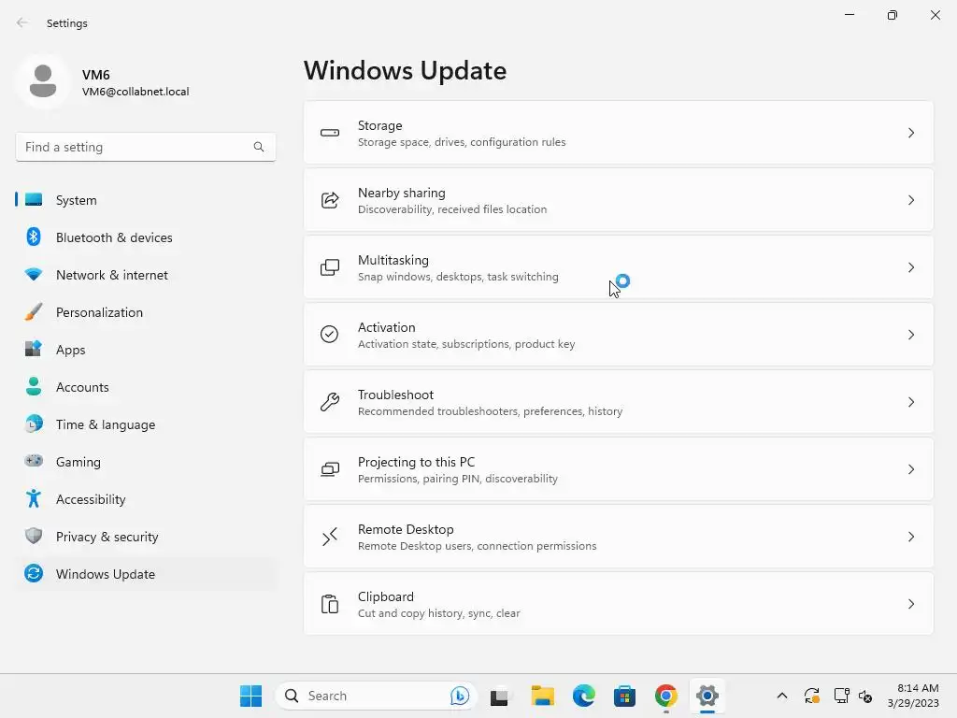Image resolution: width=957 pixels, height=718 pixels.
Task: Open File Explorer from the taskbar
Action: (x=543, y=696)
